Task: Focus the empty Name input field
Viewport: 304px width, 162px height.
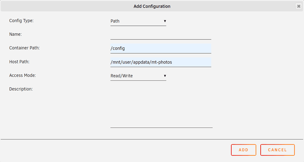Action: [x=161, y=35]
